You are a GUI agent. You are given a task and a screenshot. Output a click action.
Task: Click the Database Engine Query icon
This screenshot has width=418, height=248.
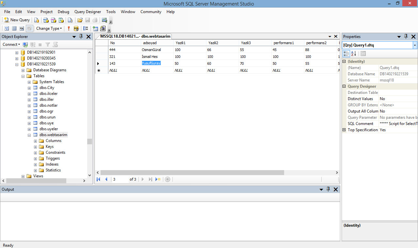(37, 20)
